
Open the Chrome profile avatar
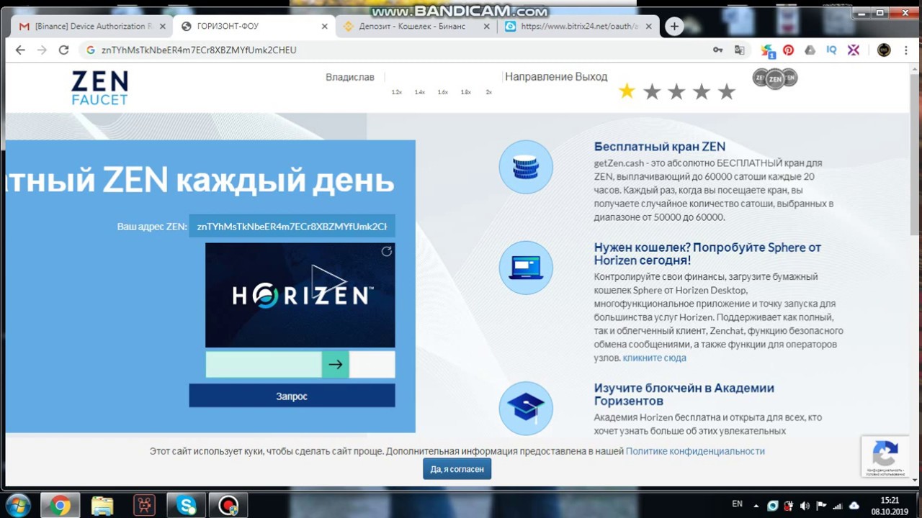coord(884,50)
